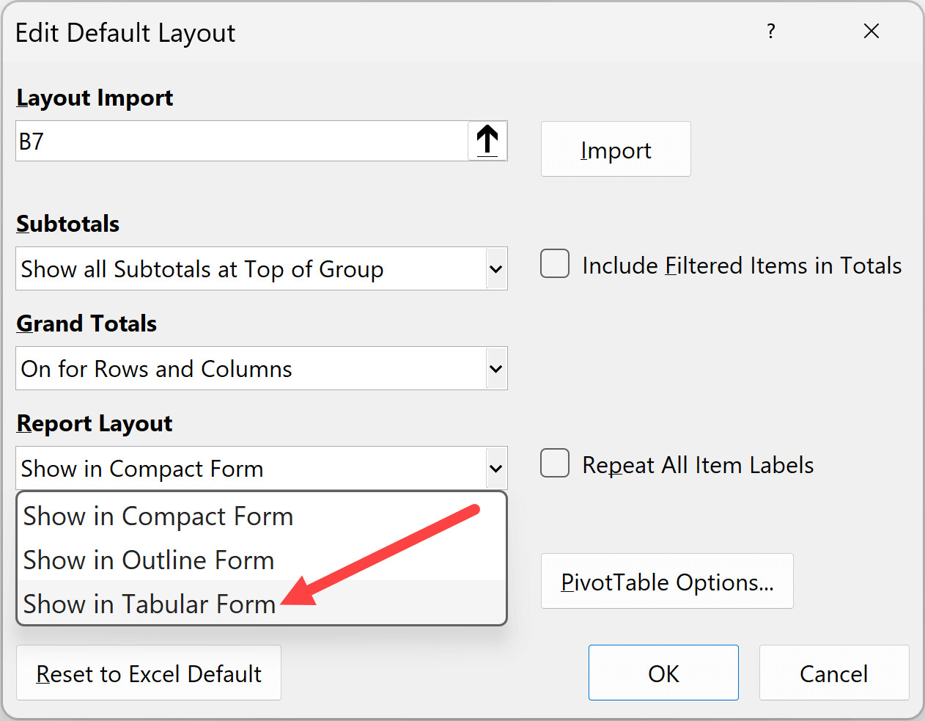The width and height of the screenshot is (925, 721).
Task: Confirm with the OK button
Action: [x=663, y=673]
